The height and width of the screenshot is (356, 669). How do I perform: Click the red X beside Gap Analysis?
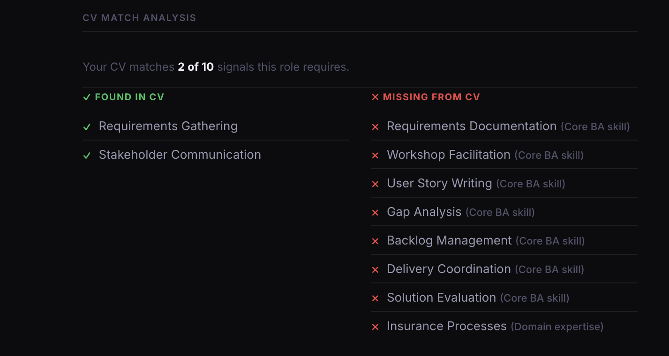tap(375, 213)
